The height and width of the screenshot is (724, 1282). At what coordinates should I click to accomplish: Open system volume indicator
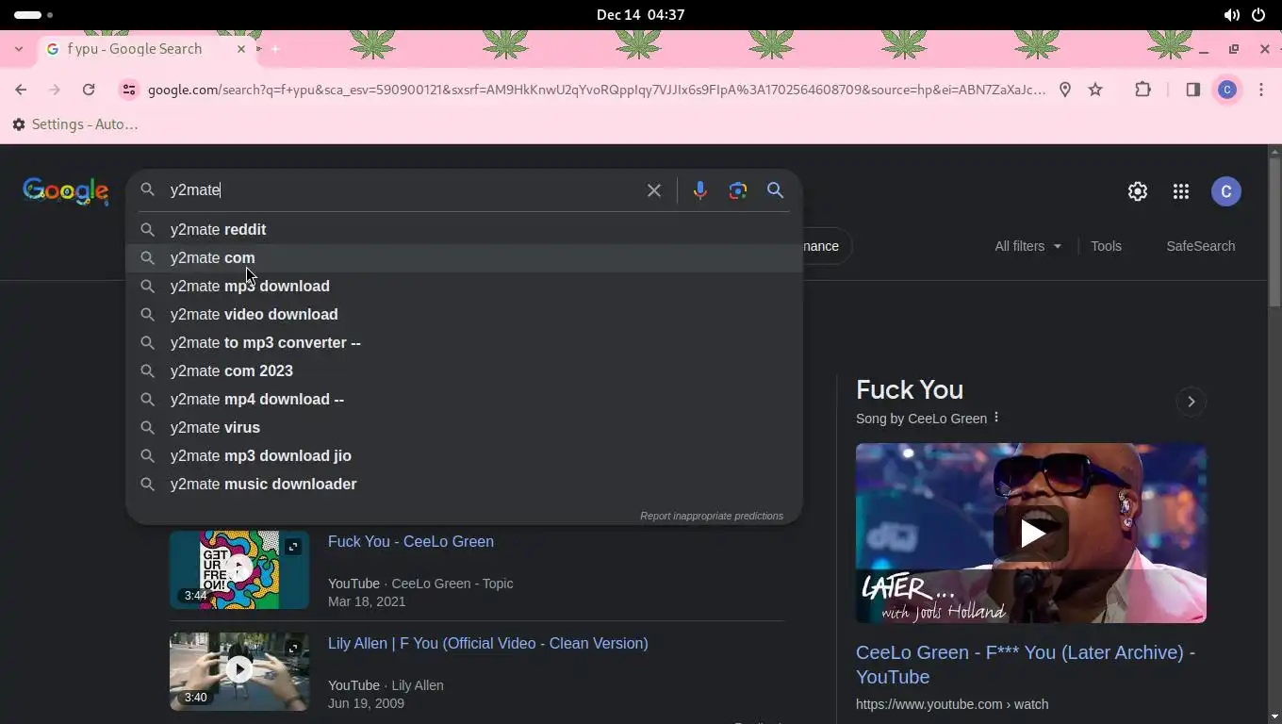pyautogui.click(x=1231, y=15)
